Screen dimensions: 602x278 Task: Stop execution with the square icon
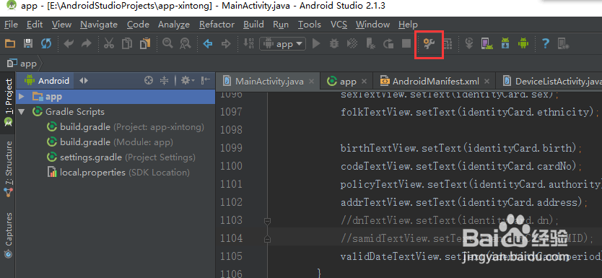(406, 44)
